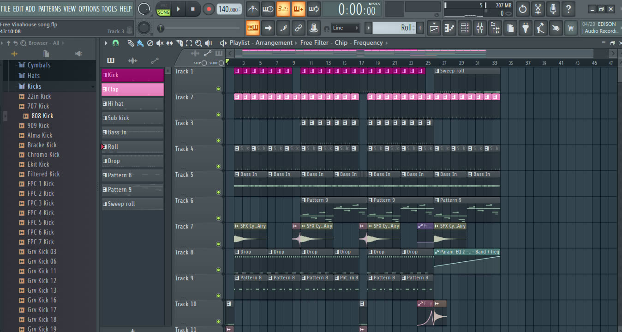Select the playlist slice tool
Screen dimensions: 622x332
pyautogui.click(x=179, y=43)
